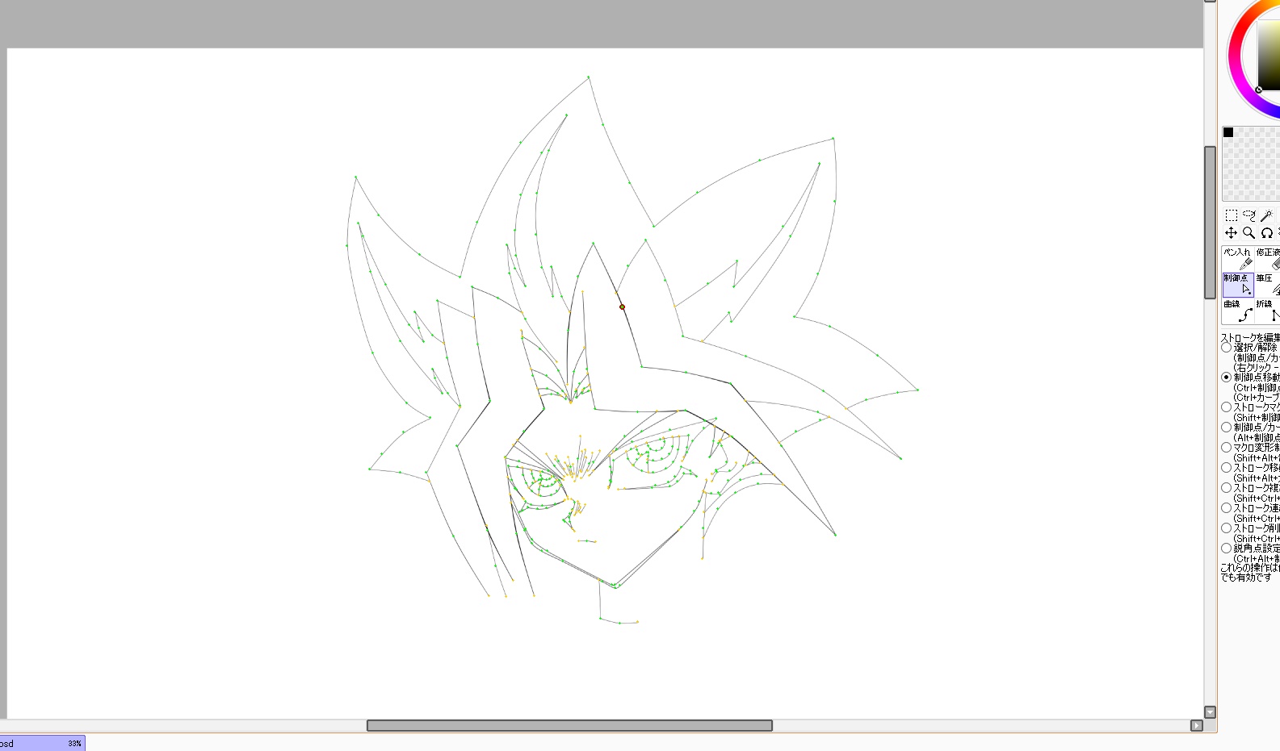The width and height of the screenshot is (1280, 751).
Task: Choose the move layer tool
Action: click(x=1231, y=233)
